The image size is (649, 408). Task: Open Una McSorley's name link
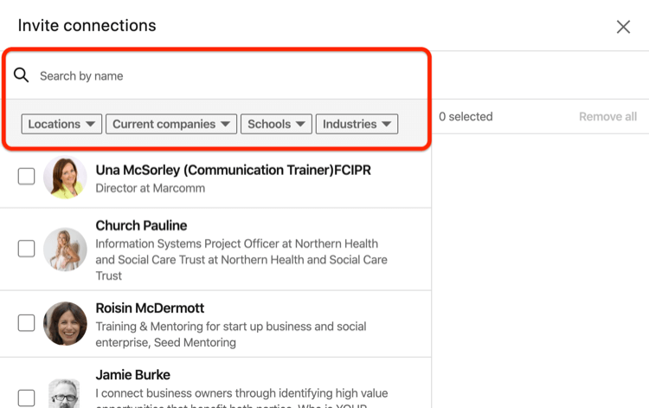tap(233, 170)
